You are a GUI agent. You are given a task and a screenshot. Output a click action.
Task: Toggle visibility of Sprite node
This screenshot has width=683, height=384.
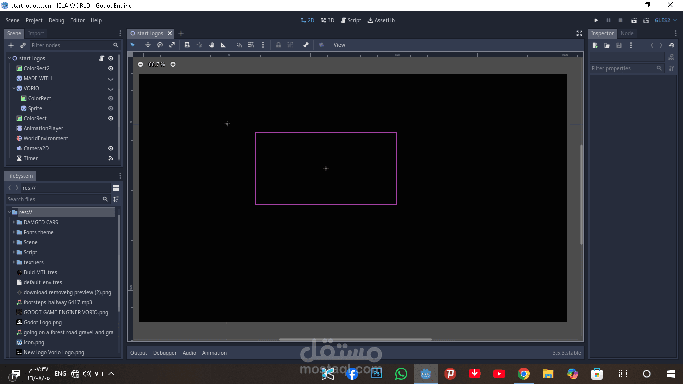coord(111,108)
